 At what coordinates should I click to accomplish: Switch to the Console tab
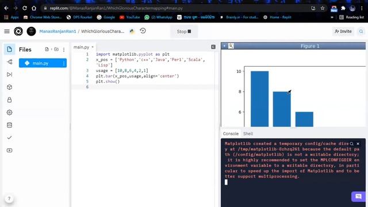[231, 133]
